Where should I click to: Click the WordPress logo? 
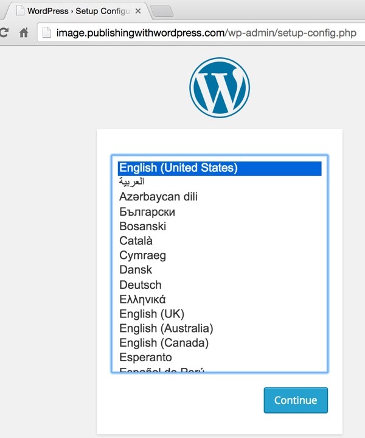tap(220, 88)
